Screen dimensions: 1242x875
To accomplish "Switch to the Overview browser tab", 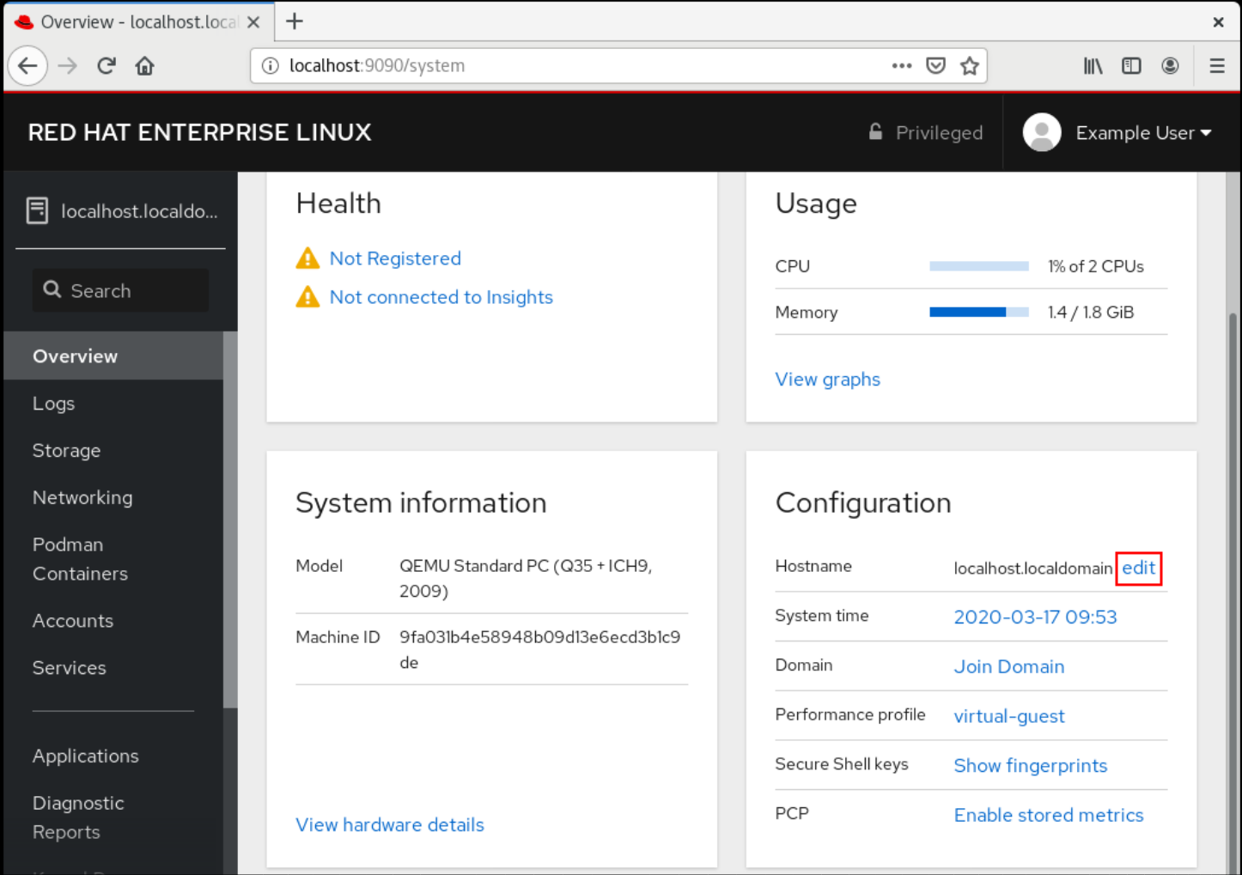I will pyautogui.click(x=137, y=22).
